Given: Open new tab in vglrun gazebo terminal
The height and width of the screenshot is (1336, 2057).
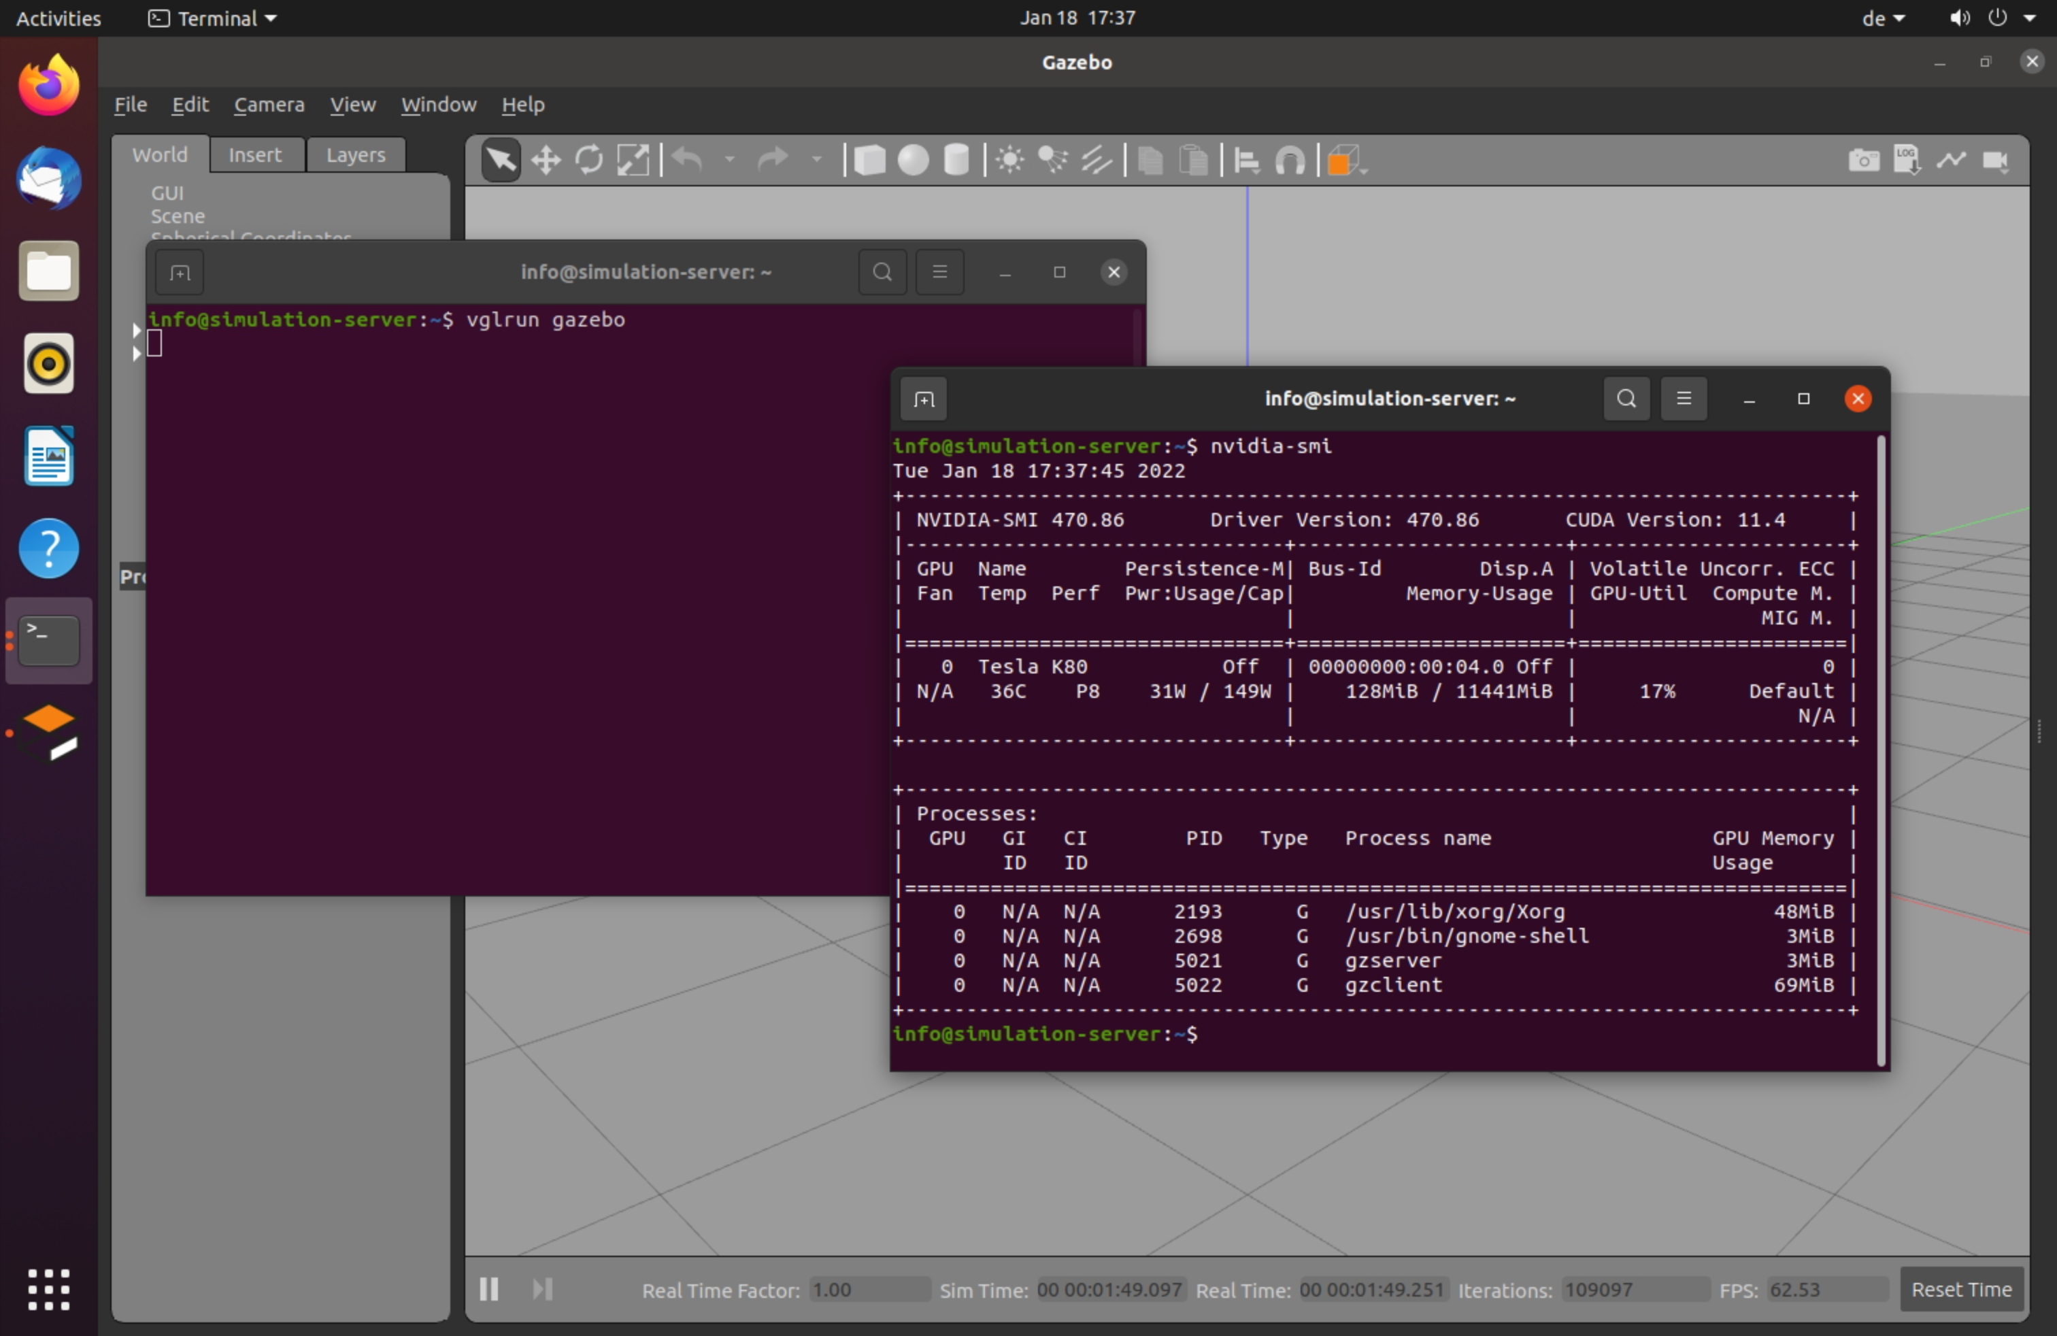Looking at the screenshot, I should coord(180,273).
